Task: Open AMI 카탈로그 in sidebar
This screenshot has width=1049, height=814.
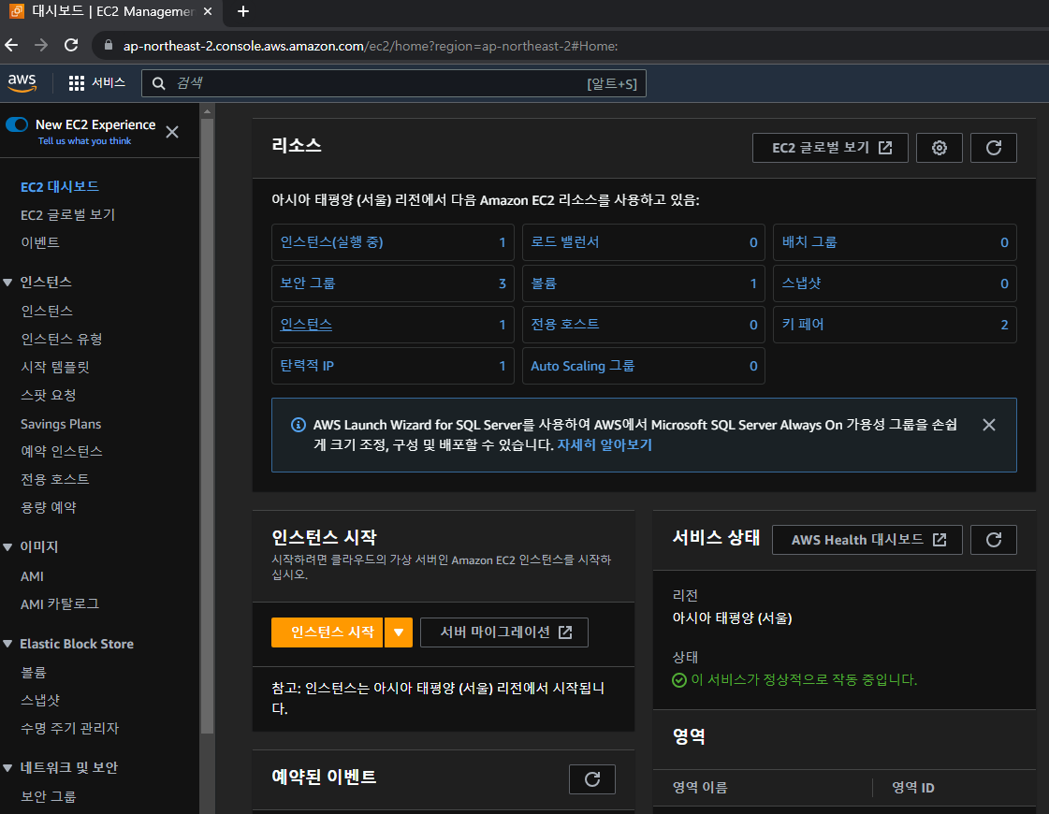Action: coord(60,604)
